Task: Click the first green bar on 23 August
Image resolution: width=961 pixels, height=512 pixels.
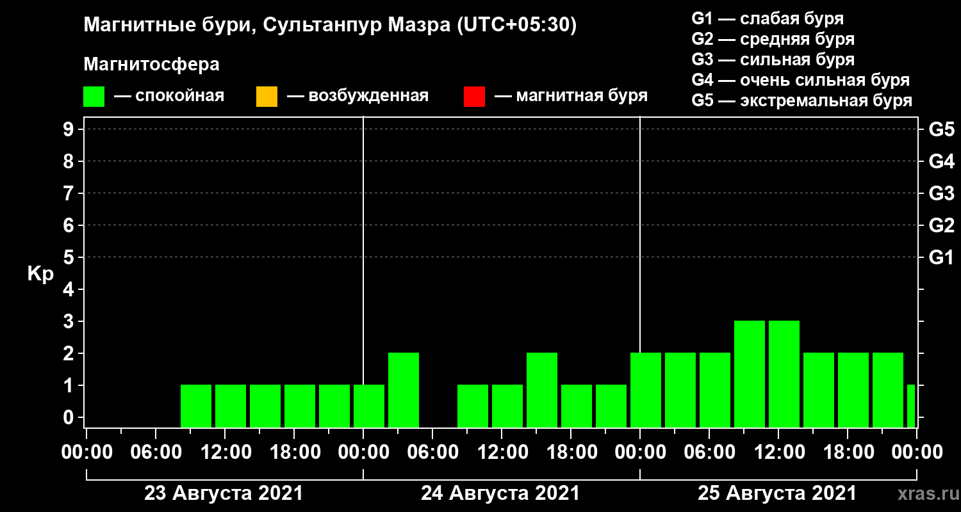Action: click(196, 406)
